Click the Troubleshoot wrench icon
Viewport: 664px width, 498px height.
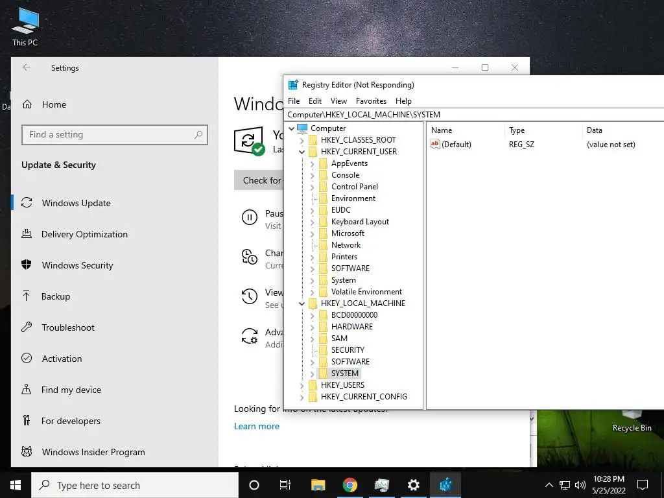pyautogui.click(x=27, y=327)
